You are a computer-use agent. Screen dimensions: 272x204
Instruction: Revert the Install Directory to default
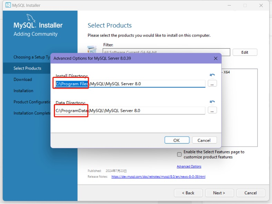pos(212,75)
